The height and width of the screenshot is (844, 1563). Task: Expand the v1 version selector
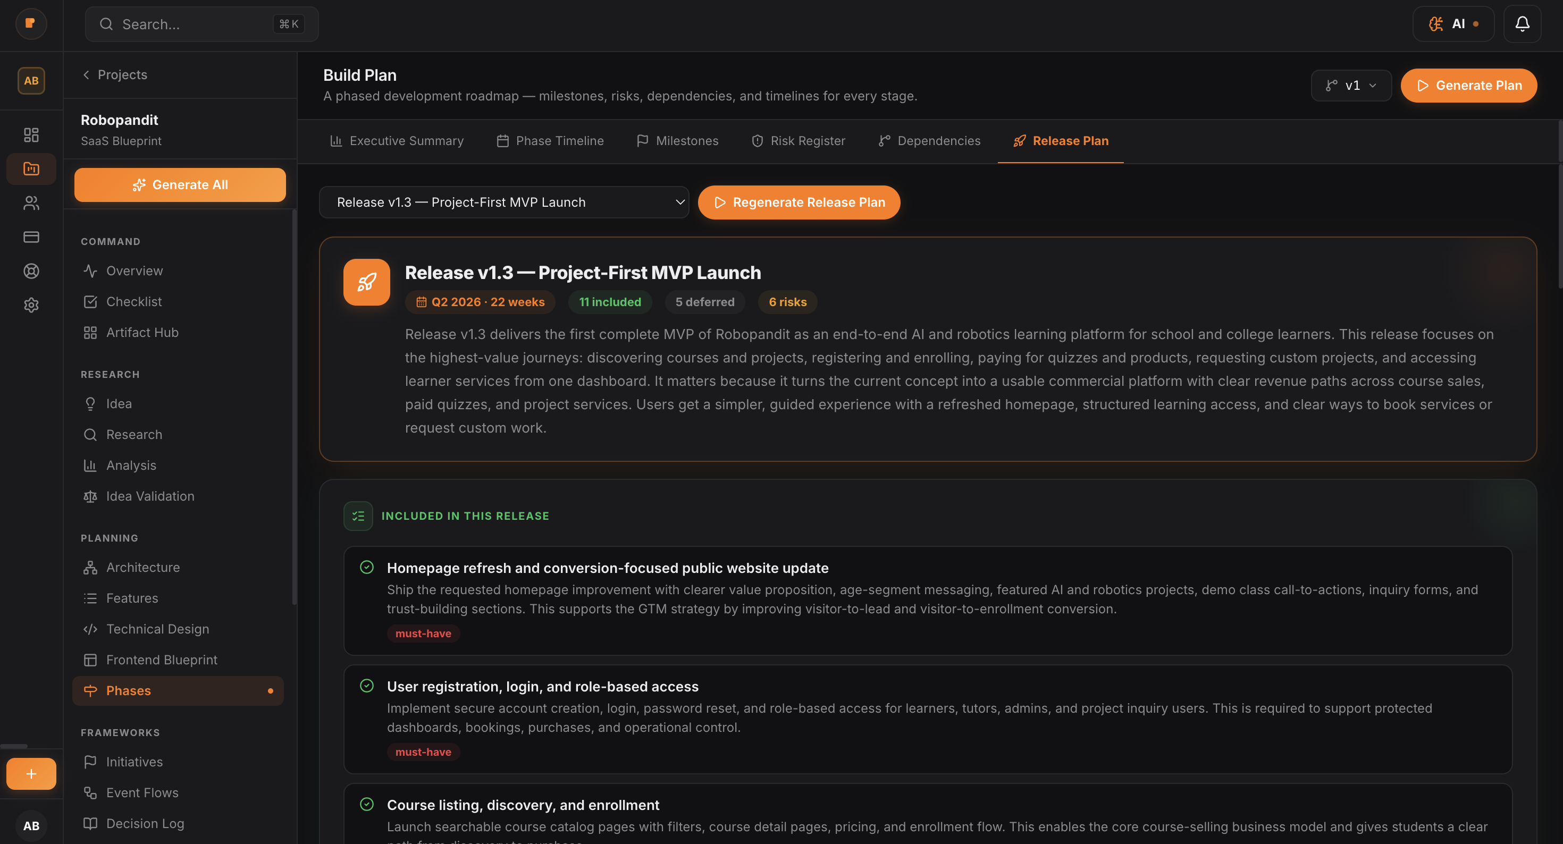[1351, 85]
